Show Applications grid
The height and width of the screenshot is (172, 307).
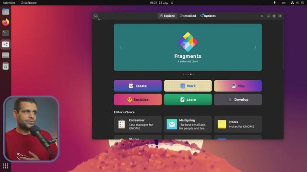point(5,166)
